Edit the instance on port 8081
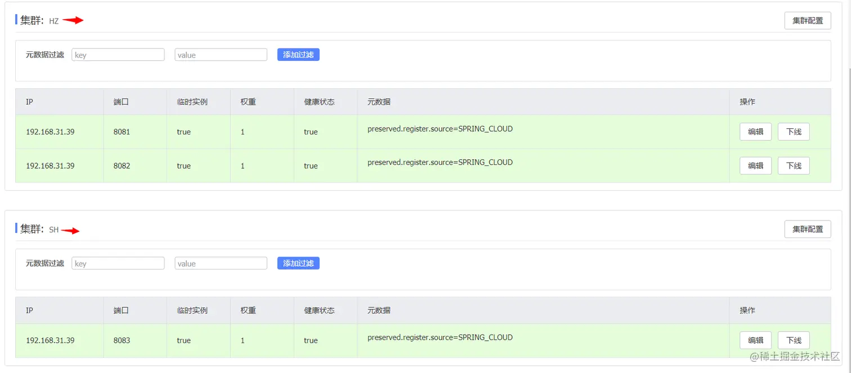Image resolution: width=851 pixels, height=373 pixels. tap(755, 132)
